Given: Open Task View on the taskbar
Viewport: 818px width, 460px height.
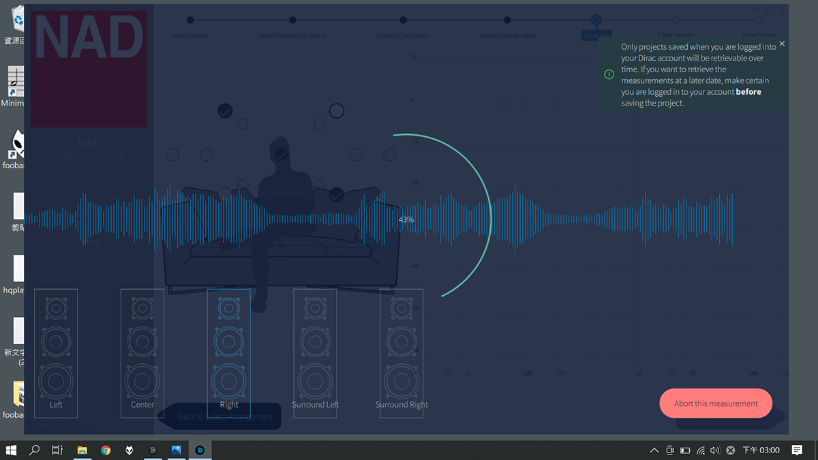Looking at the screenshot, I should pyautogui.click(x=58, y=450).
